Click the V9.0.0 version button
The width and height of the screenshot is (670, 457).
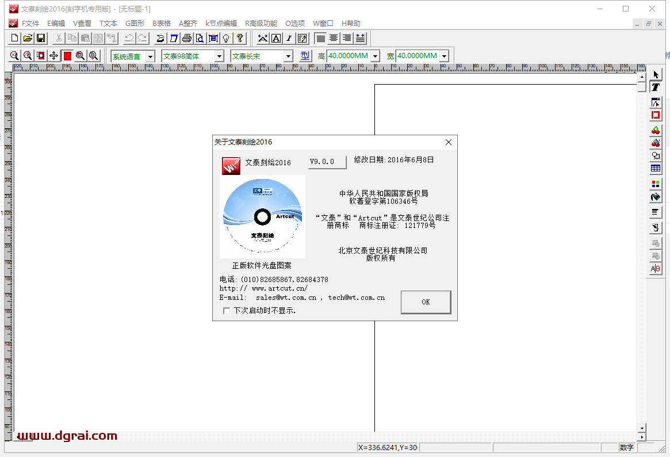327,162
